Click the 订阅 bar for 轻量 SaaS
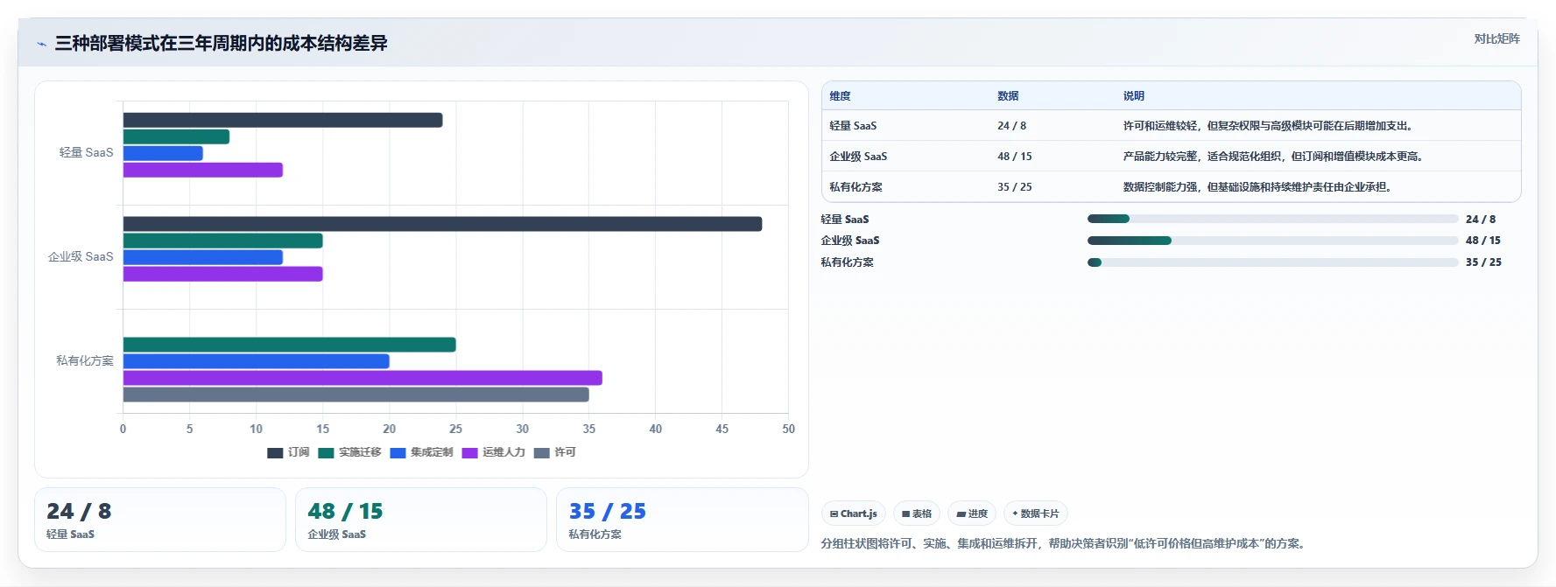This screenshot has width=1556, height=587. pos(283,120)
